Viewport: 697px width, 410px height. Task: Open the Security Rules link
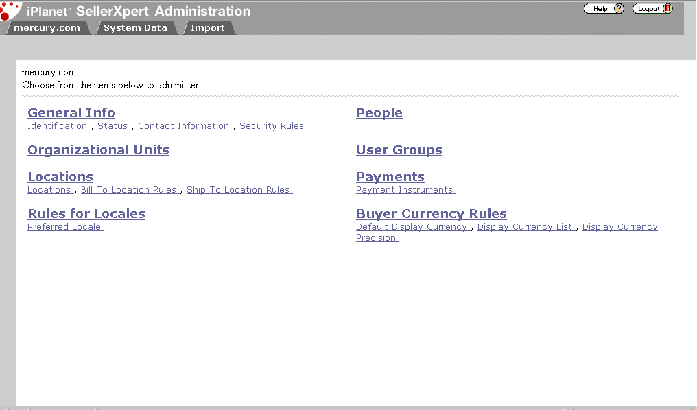(x=273, y=125)
